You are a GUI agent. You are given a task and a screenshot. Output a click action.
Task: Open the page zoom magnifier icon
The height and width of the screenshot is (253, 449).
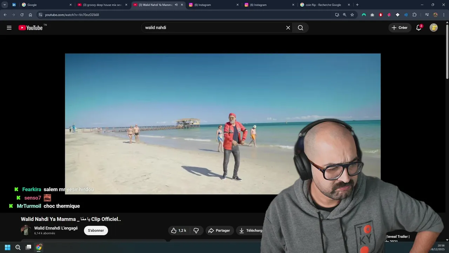click(344, 15)
